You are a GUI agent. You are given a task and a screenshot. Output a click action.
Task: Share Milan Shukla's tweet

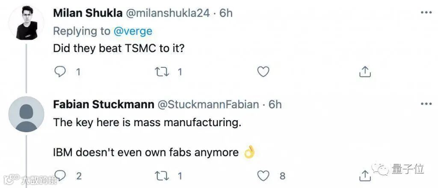[365, 72]
